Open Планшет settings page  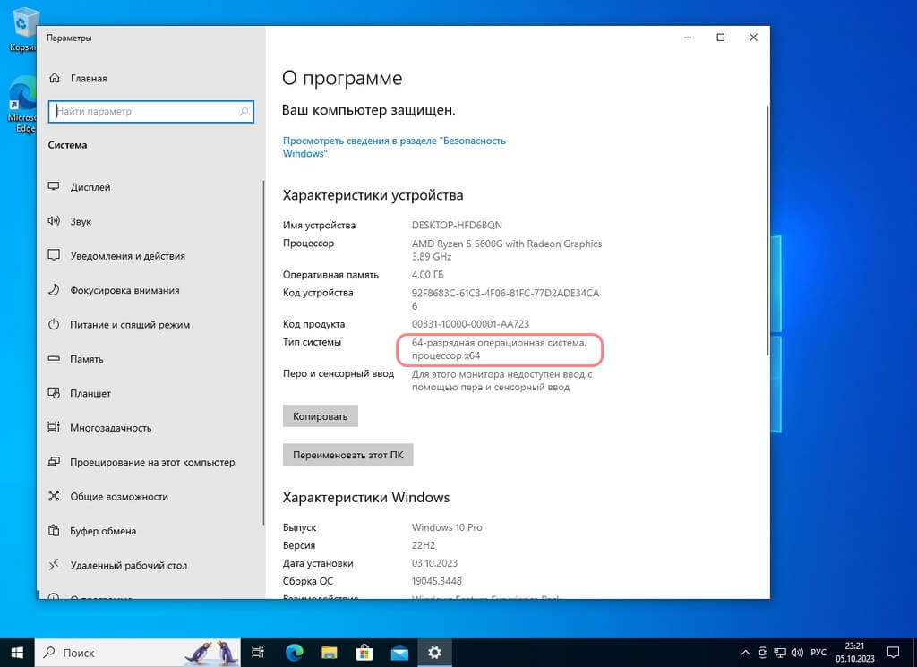click(x=90, y=393)
